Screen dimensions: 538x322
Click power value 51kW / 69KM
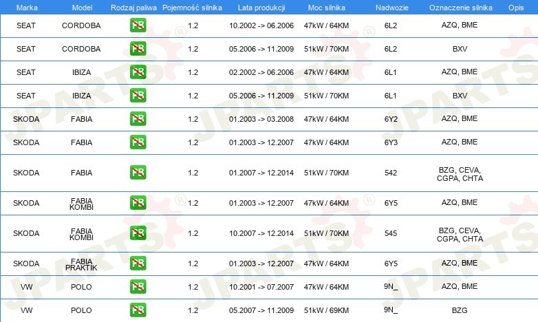(x=326, y=310)
